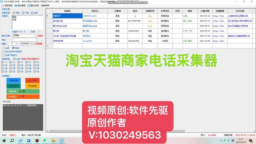The width and height of the screenshot is (256, 144).
Task: Click the yellow 导出数据 export button
Action: 32,86
